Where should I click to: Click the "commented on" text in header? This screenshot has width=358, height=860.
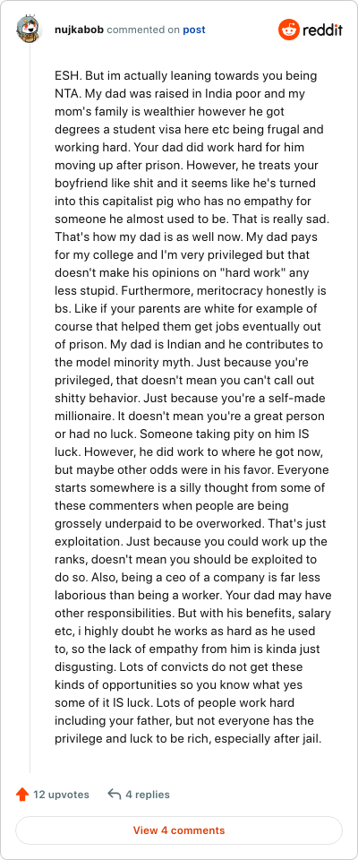coord(143,30)
